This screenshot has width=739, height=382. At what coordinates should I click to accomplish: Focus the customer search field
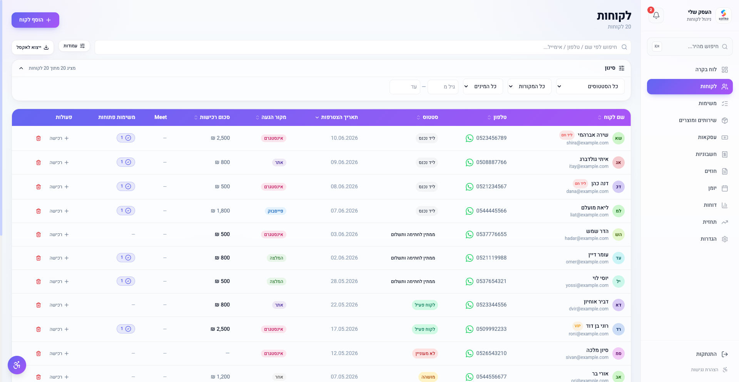[363, 47]
